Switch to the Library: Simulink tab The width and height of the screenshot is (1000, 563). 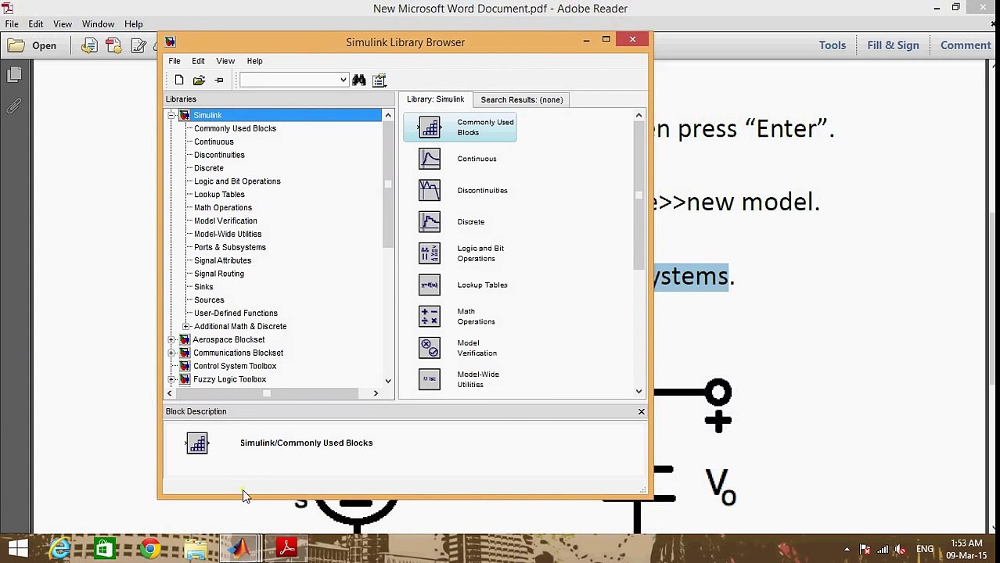click(435, 99)
